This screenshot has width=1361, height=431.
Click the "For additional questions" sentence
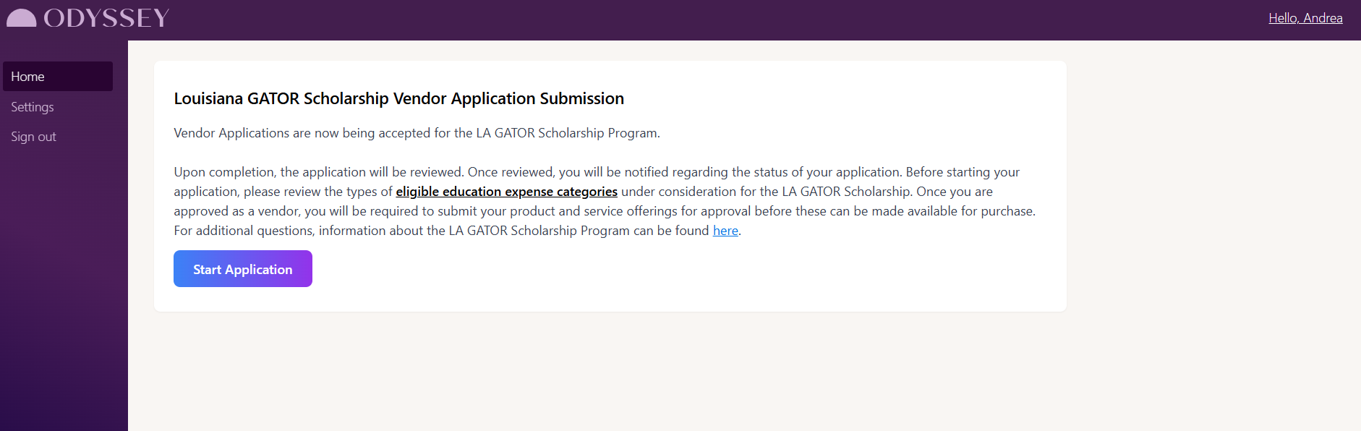[457, 231]
